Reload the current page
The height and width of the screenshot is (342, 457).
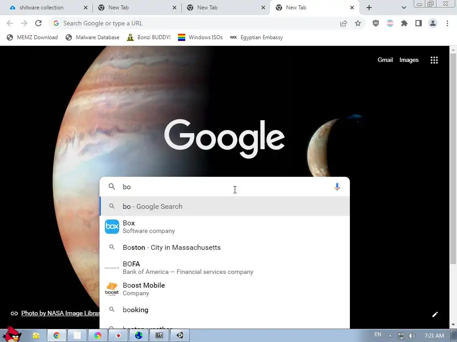[x=38, y=23]
